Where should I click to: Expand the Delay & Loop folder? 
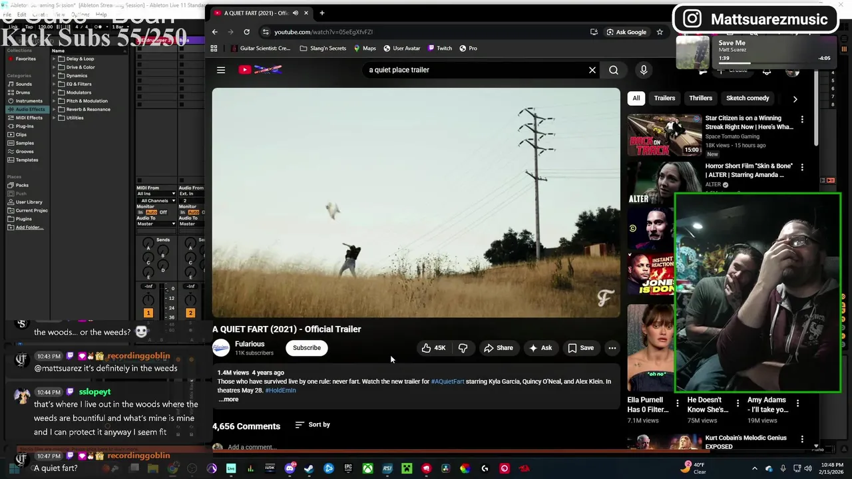point(55,59)
